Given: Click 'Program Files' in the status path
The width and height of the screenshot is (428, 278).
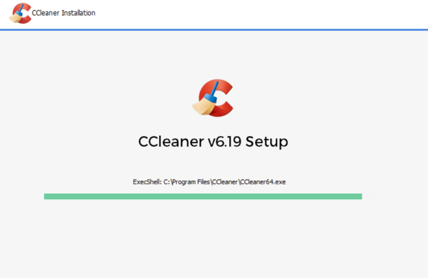Looking at the screenshot, I should (191, 182).
